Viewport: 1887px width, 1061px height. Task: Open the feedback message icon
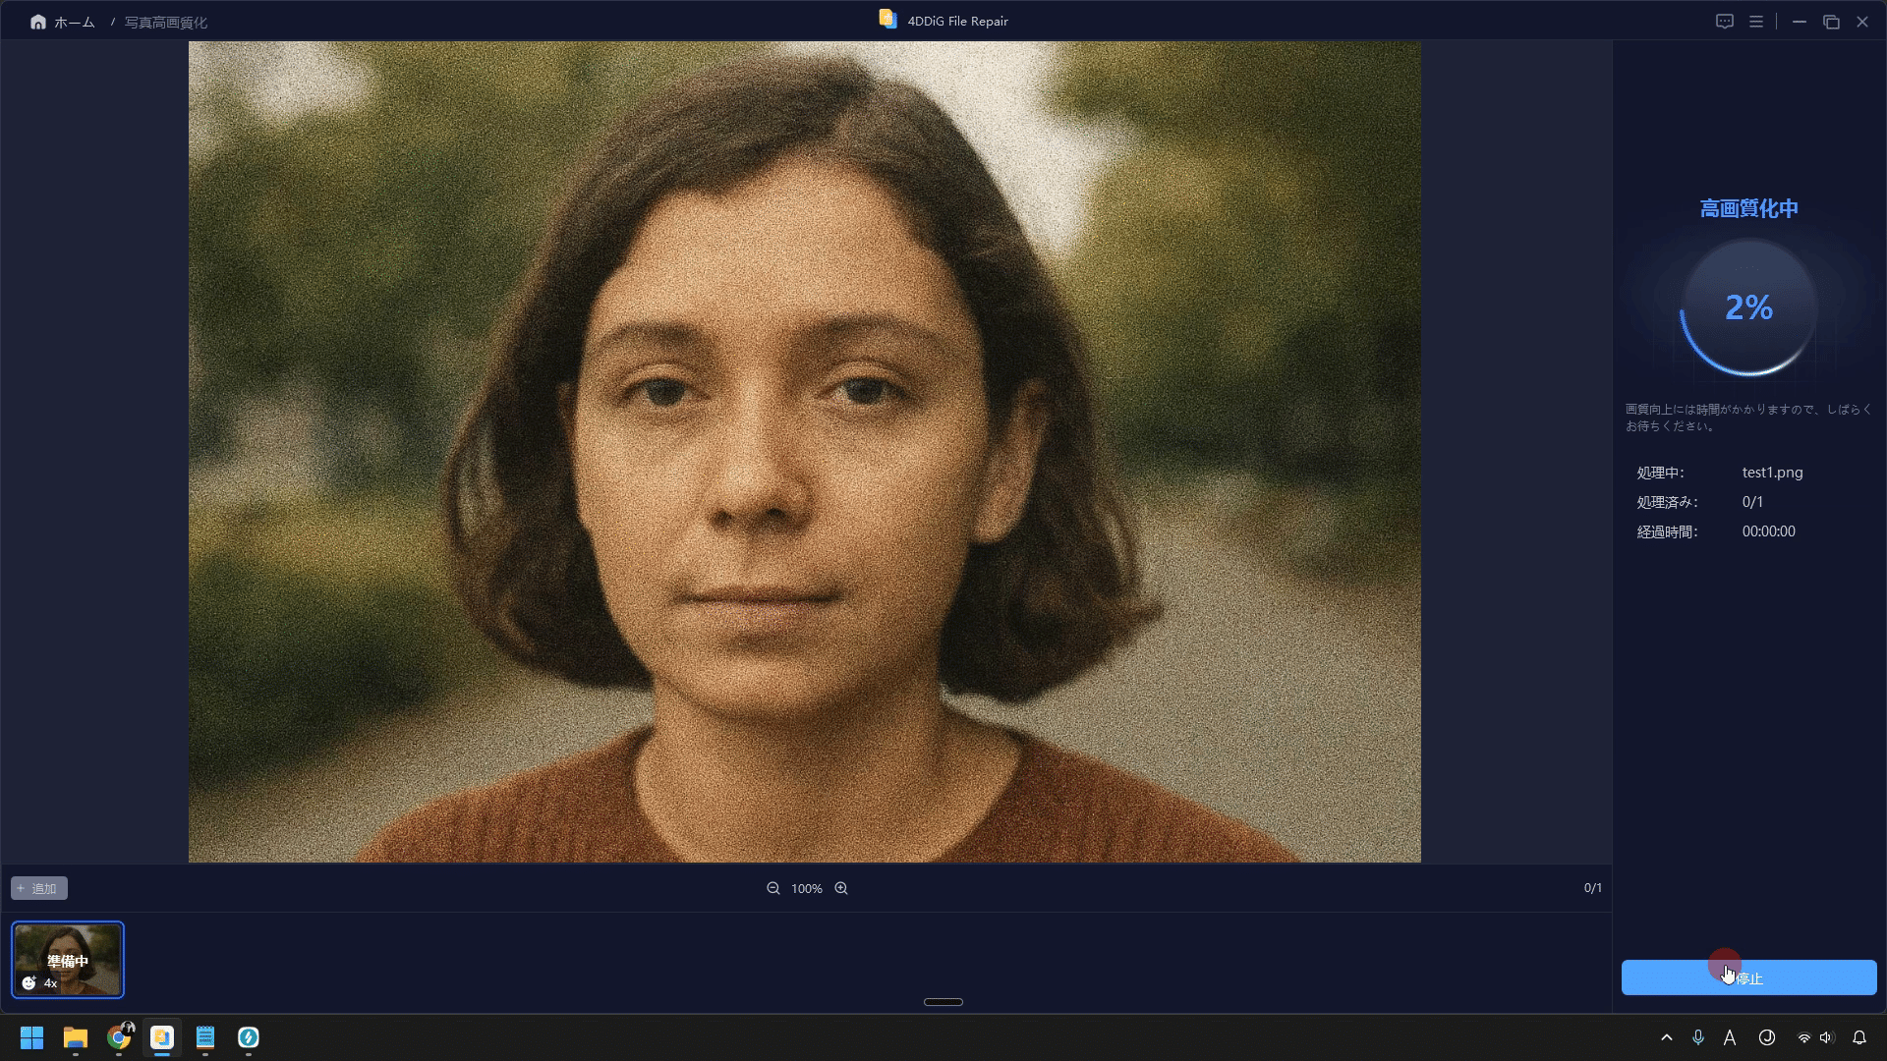click(1724, 22)
